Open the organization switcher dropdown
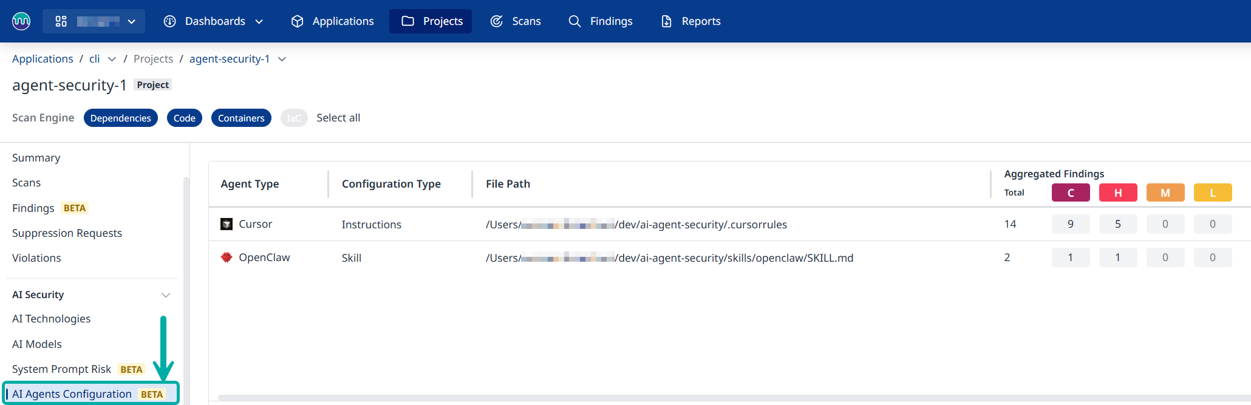The height and width of the screenshot is (405, 1251). tap(94, 21)
